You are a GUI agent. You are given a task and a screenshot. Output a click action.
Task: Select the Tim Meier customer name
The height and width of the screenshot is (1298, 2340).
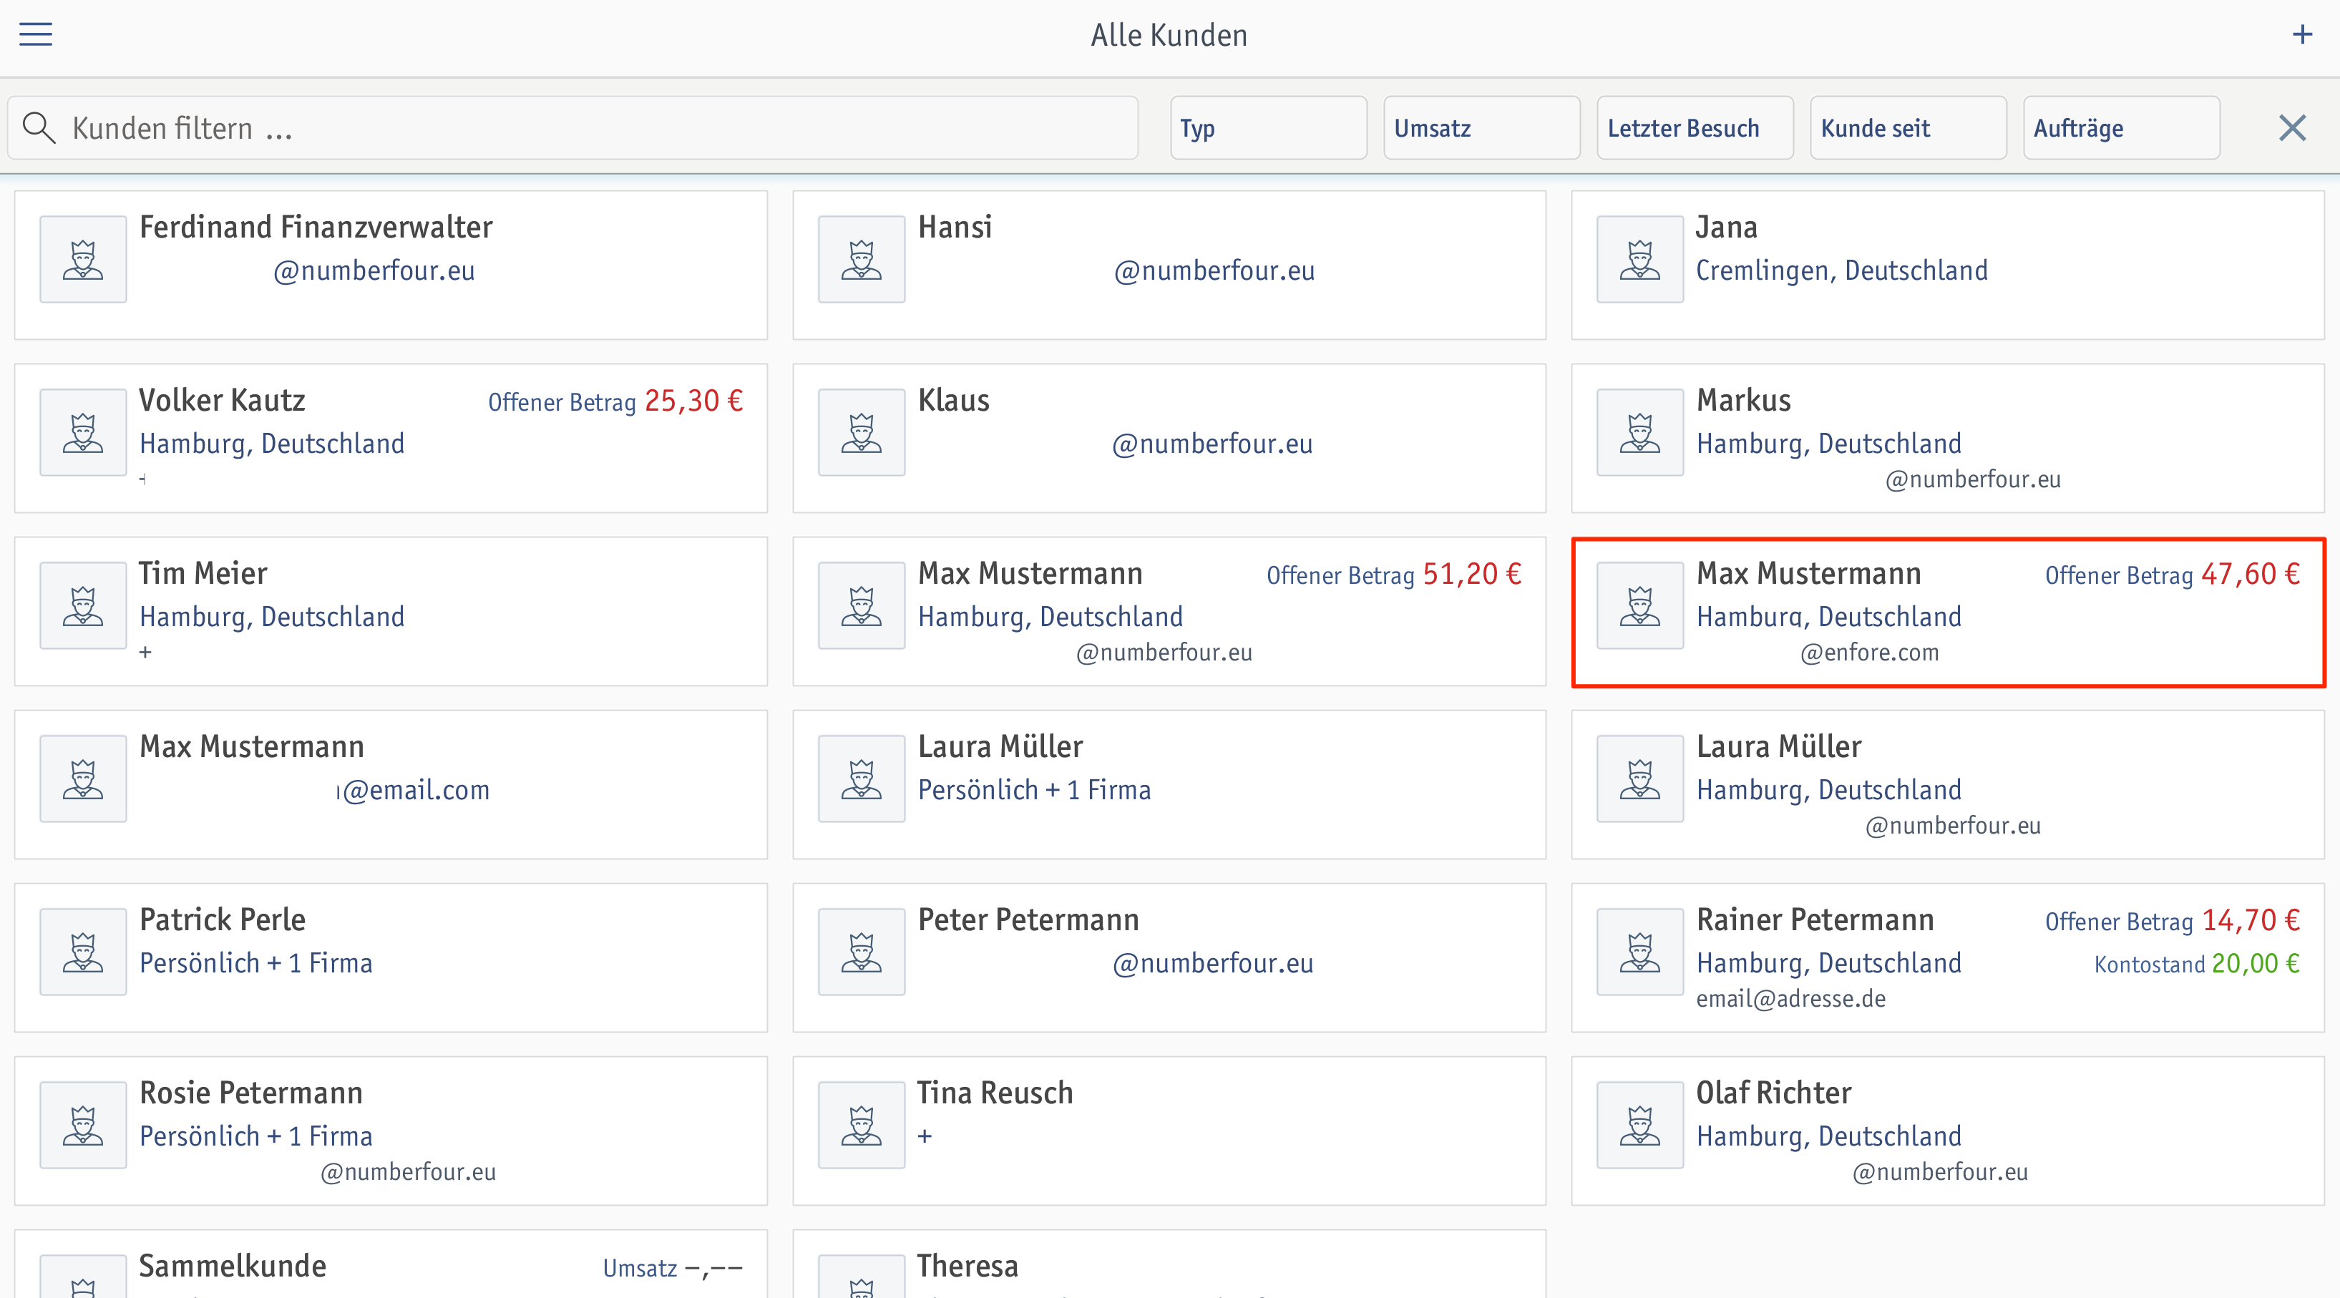203,573
